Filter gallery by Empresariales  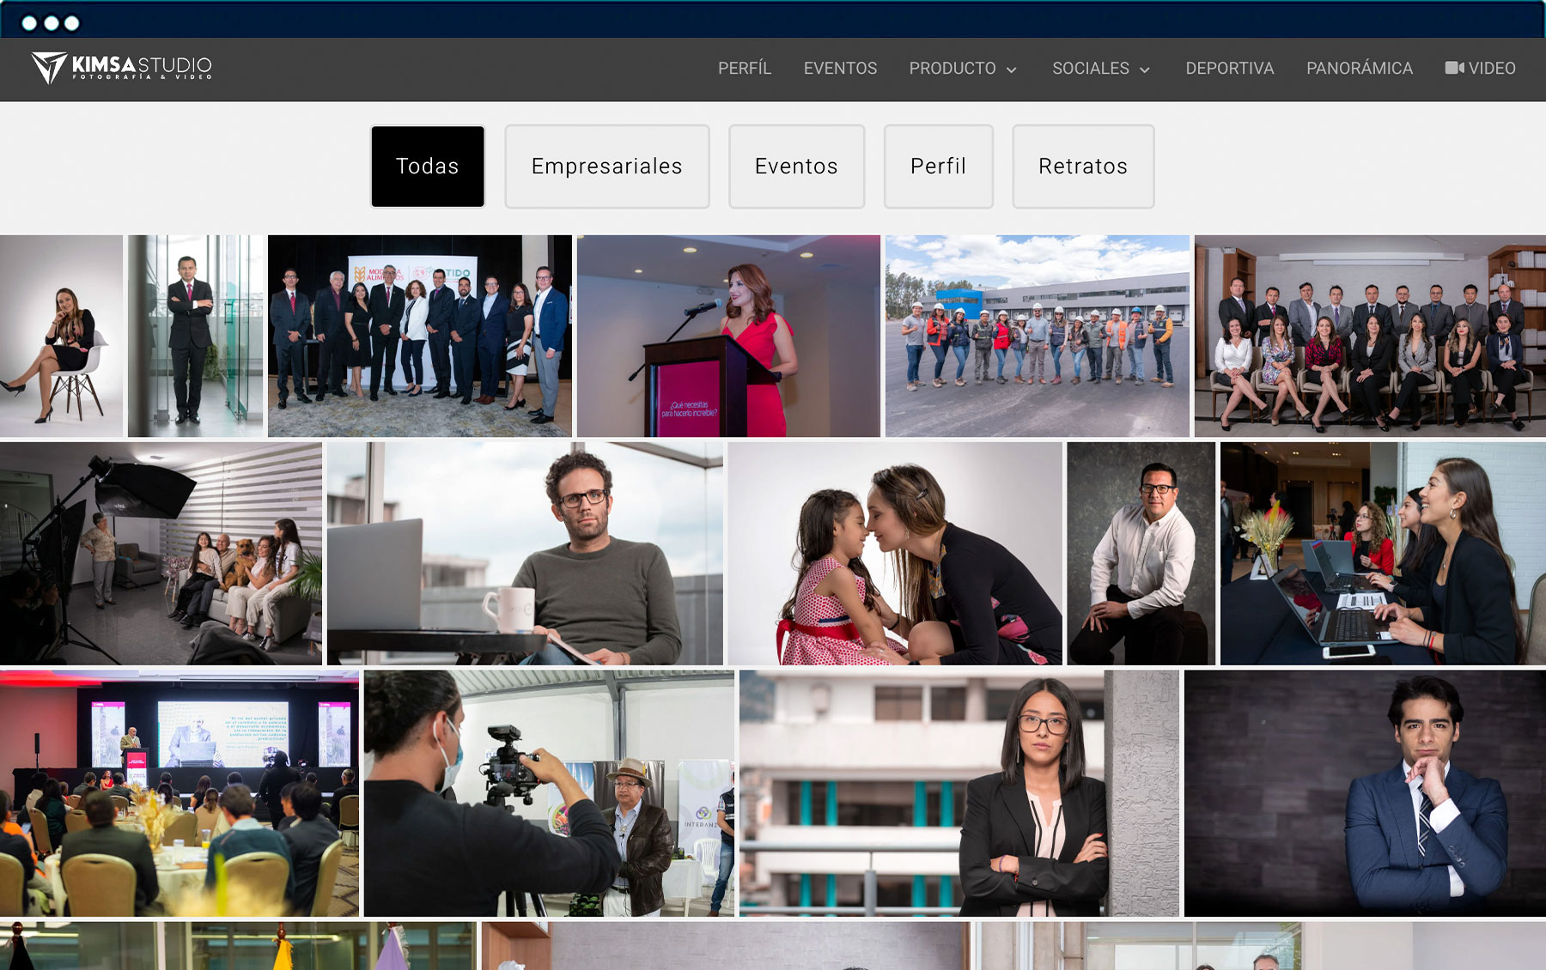[607, 167]
